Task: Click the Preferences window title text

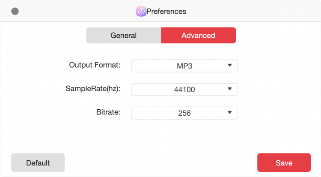Action: click(x=166, y=12)
